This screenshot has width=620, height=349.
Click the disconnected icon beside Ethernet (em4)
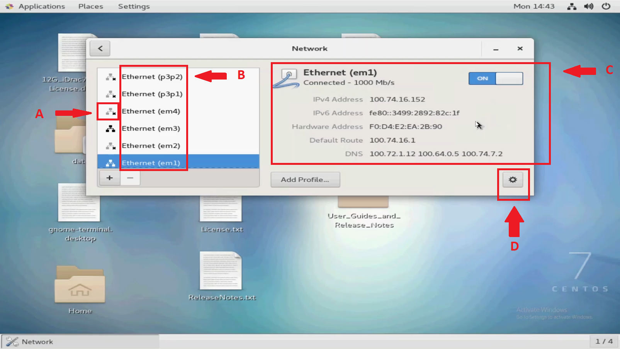(110, 111)
